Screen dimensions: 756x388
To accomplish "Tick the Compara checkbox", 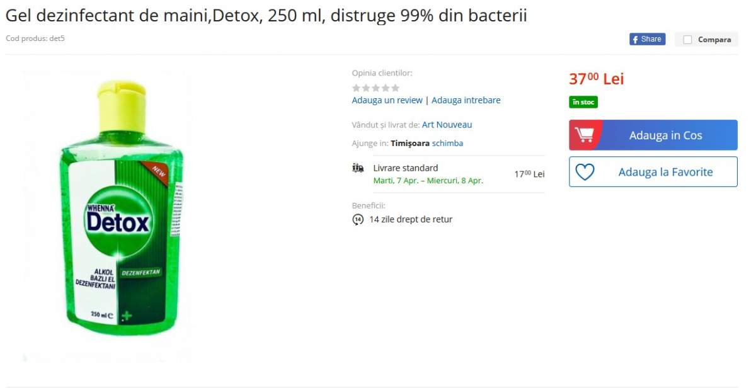I will click(687, 40).
